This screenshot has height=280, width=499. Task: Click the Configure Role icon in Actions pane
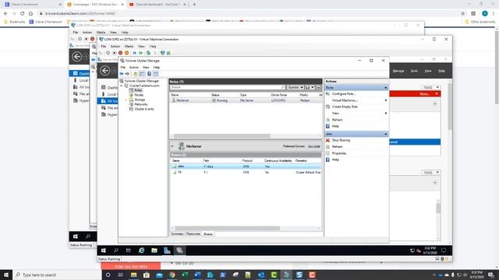tap(327, 93)
